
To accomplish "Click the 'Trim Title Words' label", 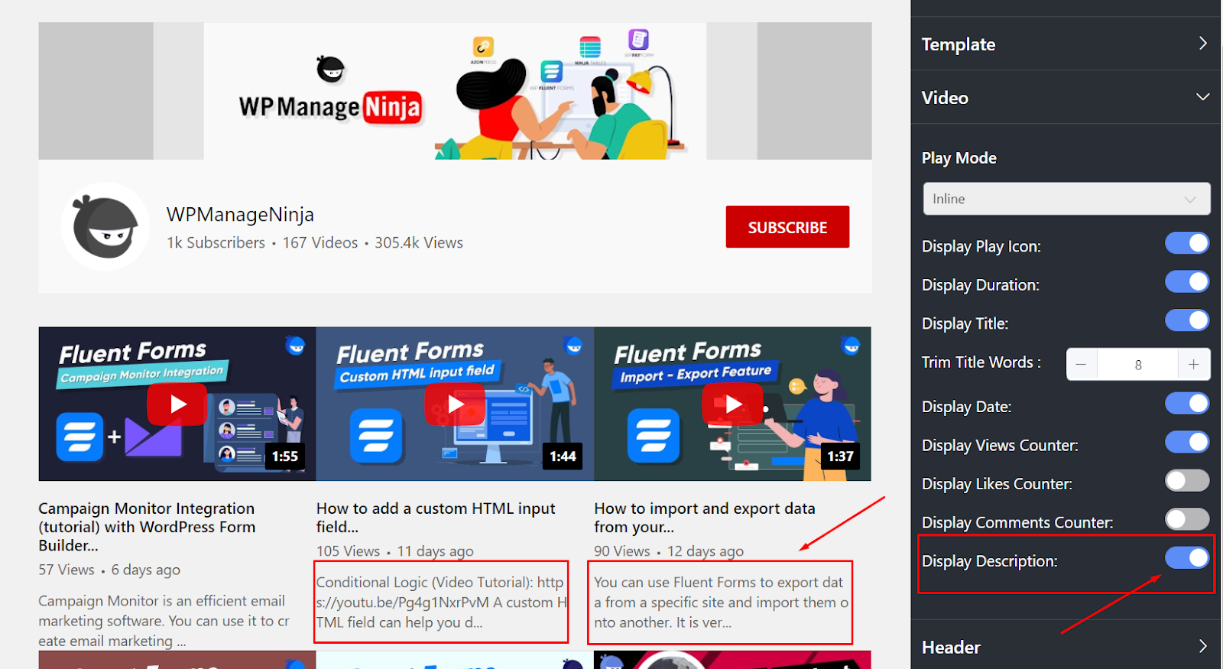I will 981,362.
